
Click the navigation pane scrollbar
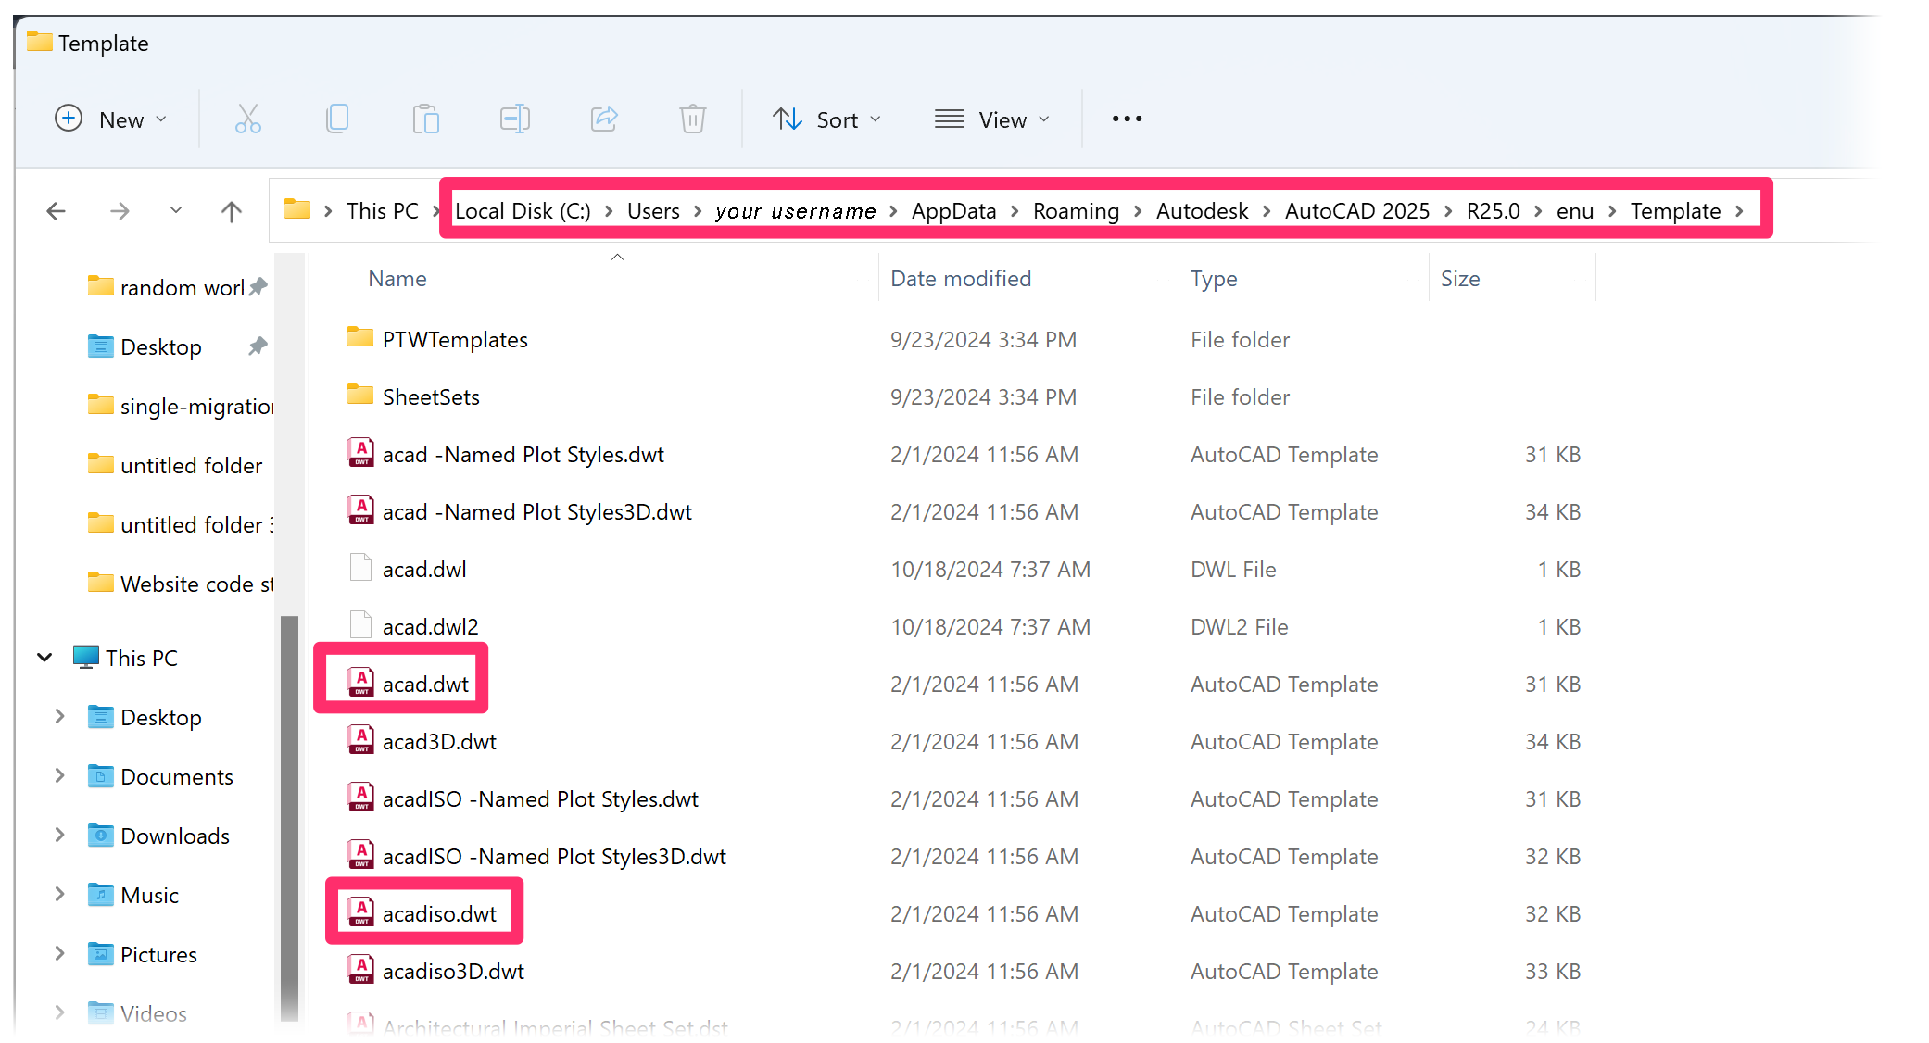289,819
